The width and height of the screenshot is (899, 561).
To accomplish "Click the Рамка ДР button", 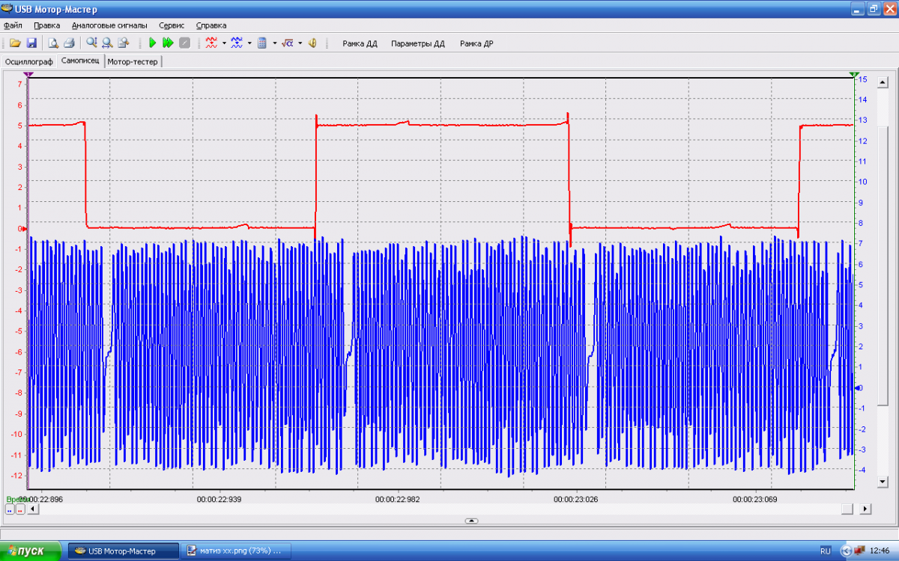I will point(476,43).
